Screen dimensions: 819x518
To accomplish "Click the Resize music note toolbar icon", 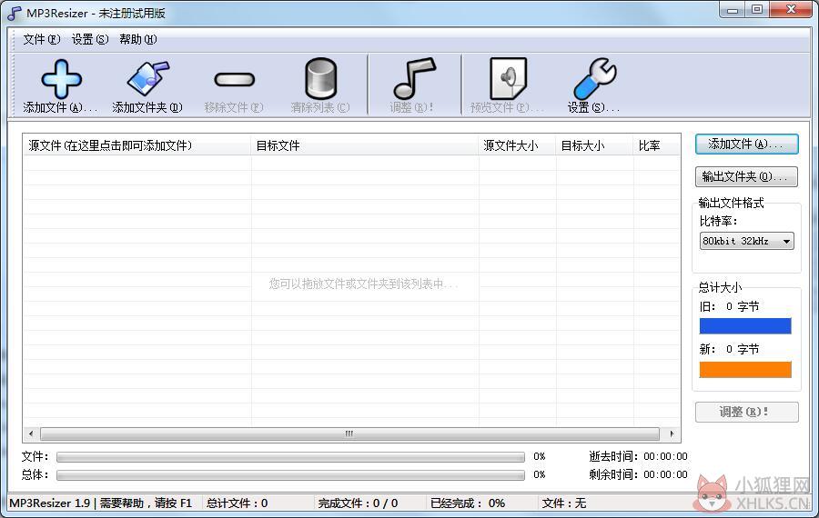I will click(x=414, y=78).
